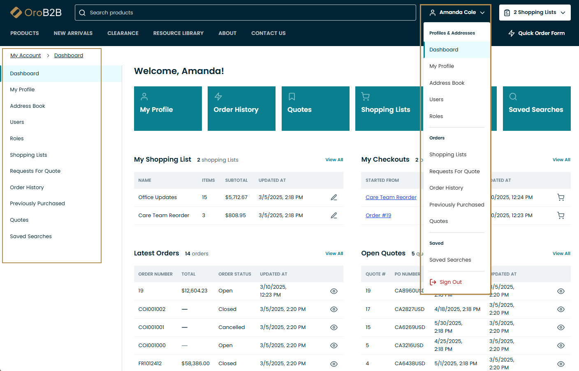Open the Clearance navigation menu item
Image resolution: width=579 pixels, height=371 pixels.
point(123,33)
